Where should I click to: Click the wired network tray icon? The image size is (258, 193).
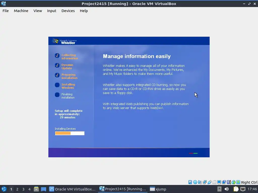243,189
